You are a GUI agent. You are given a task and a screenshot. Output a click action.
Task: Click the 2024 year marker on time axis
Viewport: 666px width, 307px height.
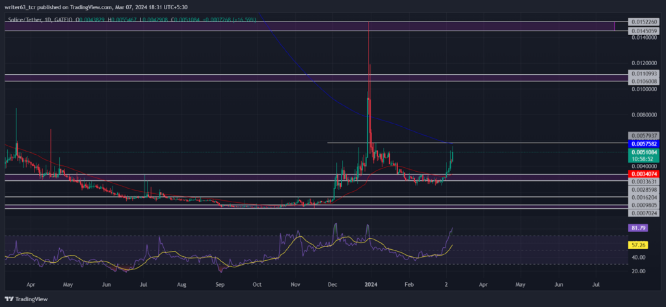click(x=371, y=284)
